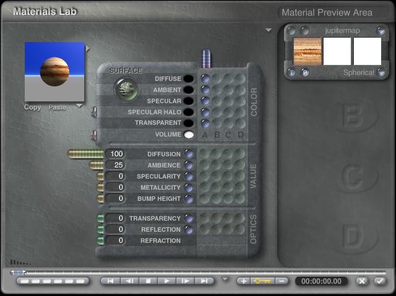Image resolution: width=396 pixels, height=296 pixels.
Task: Cancel the Materials Lab with X button
Action: tap(363, 281)
